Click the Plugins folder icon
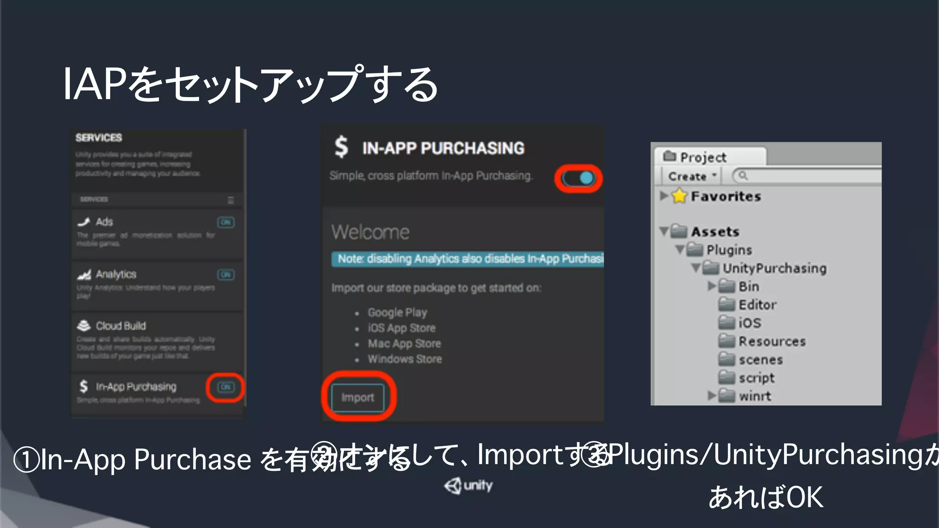The image size is (939, 528). (x=695, y=249)
